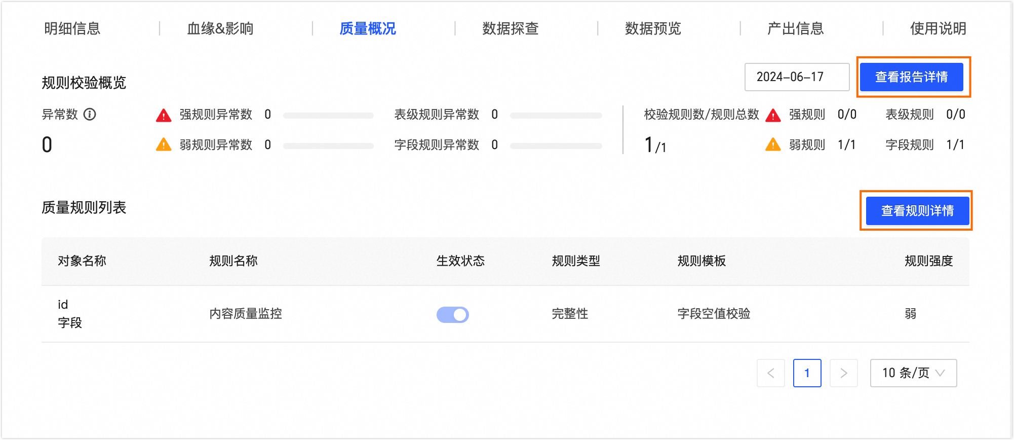Click red warning icon beside 强规则异常数
Image resolution: width=1014 pixels, height=440 pixels.
pos(164,115)
